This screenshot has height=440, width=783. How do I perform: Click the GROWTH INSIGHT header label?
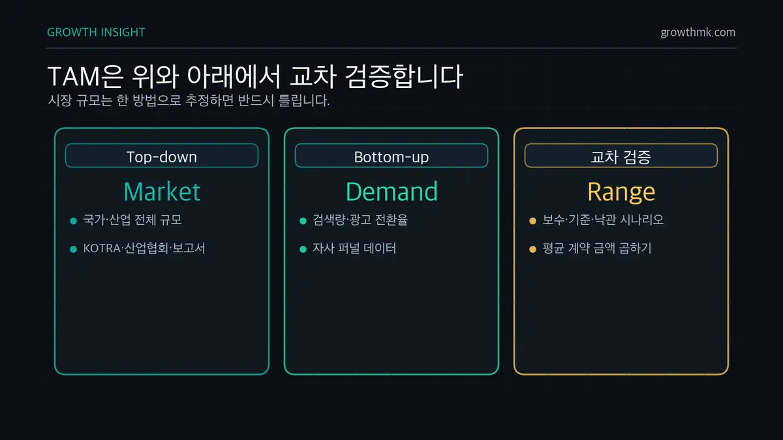coord(97,32)
